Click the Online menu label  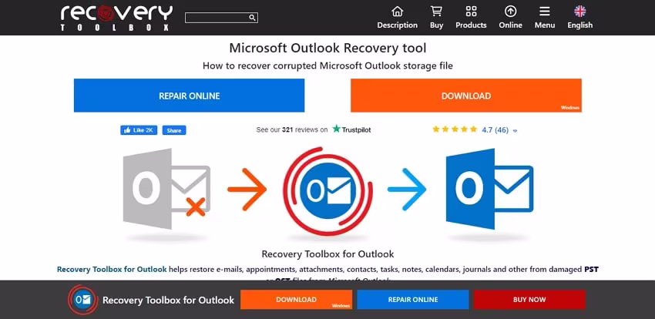point(510,25)
